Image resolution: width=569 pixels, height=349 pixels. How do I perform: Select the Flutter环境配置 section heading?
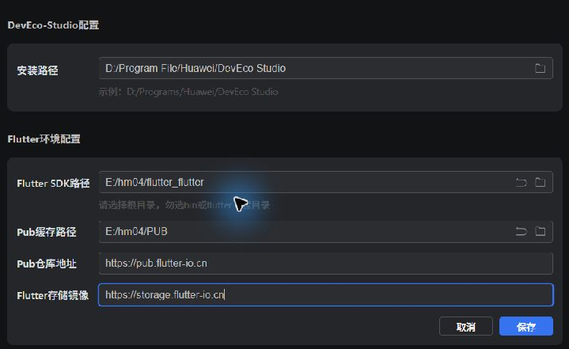click(44, 139)
